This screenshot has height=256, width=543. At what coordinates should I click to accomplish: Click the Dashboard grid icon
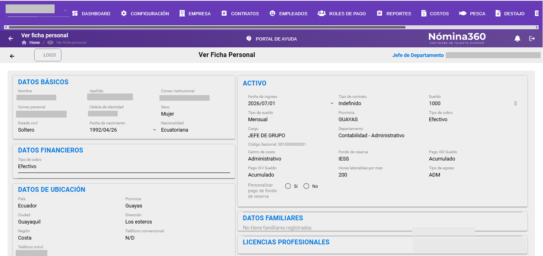click(75, 14)
